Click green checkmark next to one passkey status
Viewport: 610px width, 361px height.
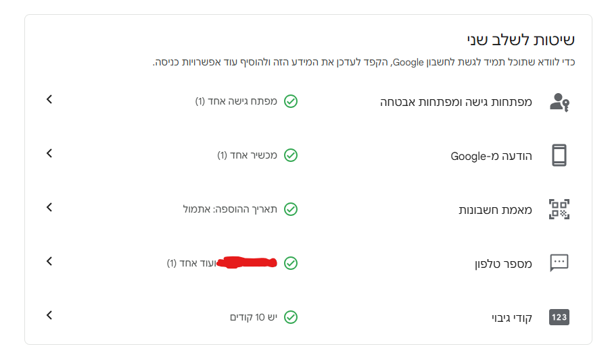(291, 102)
